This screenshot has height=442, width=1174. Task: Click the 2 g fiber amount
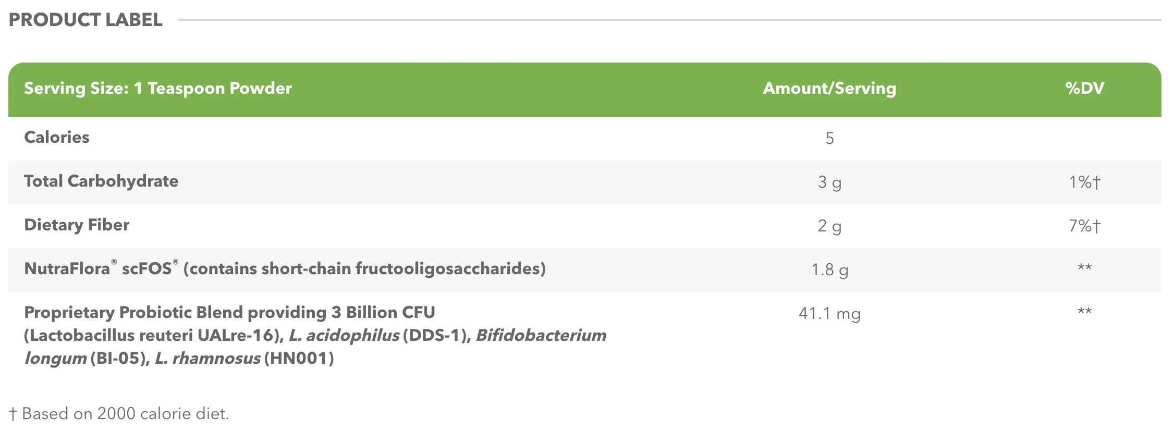pos(829,226)
